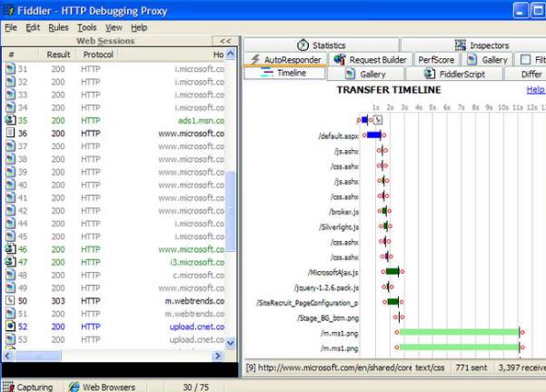The height and width of the screenshot is (392, 546).
Task: Open the Edit menu
Action: 33,27
